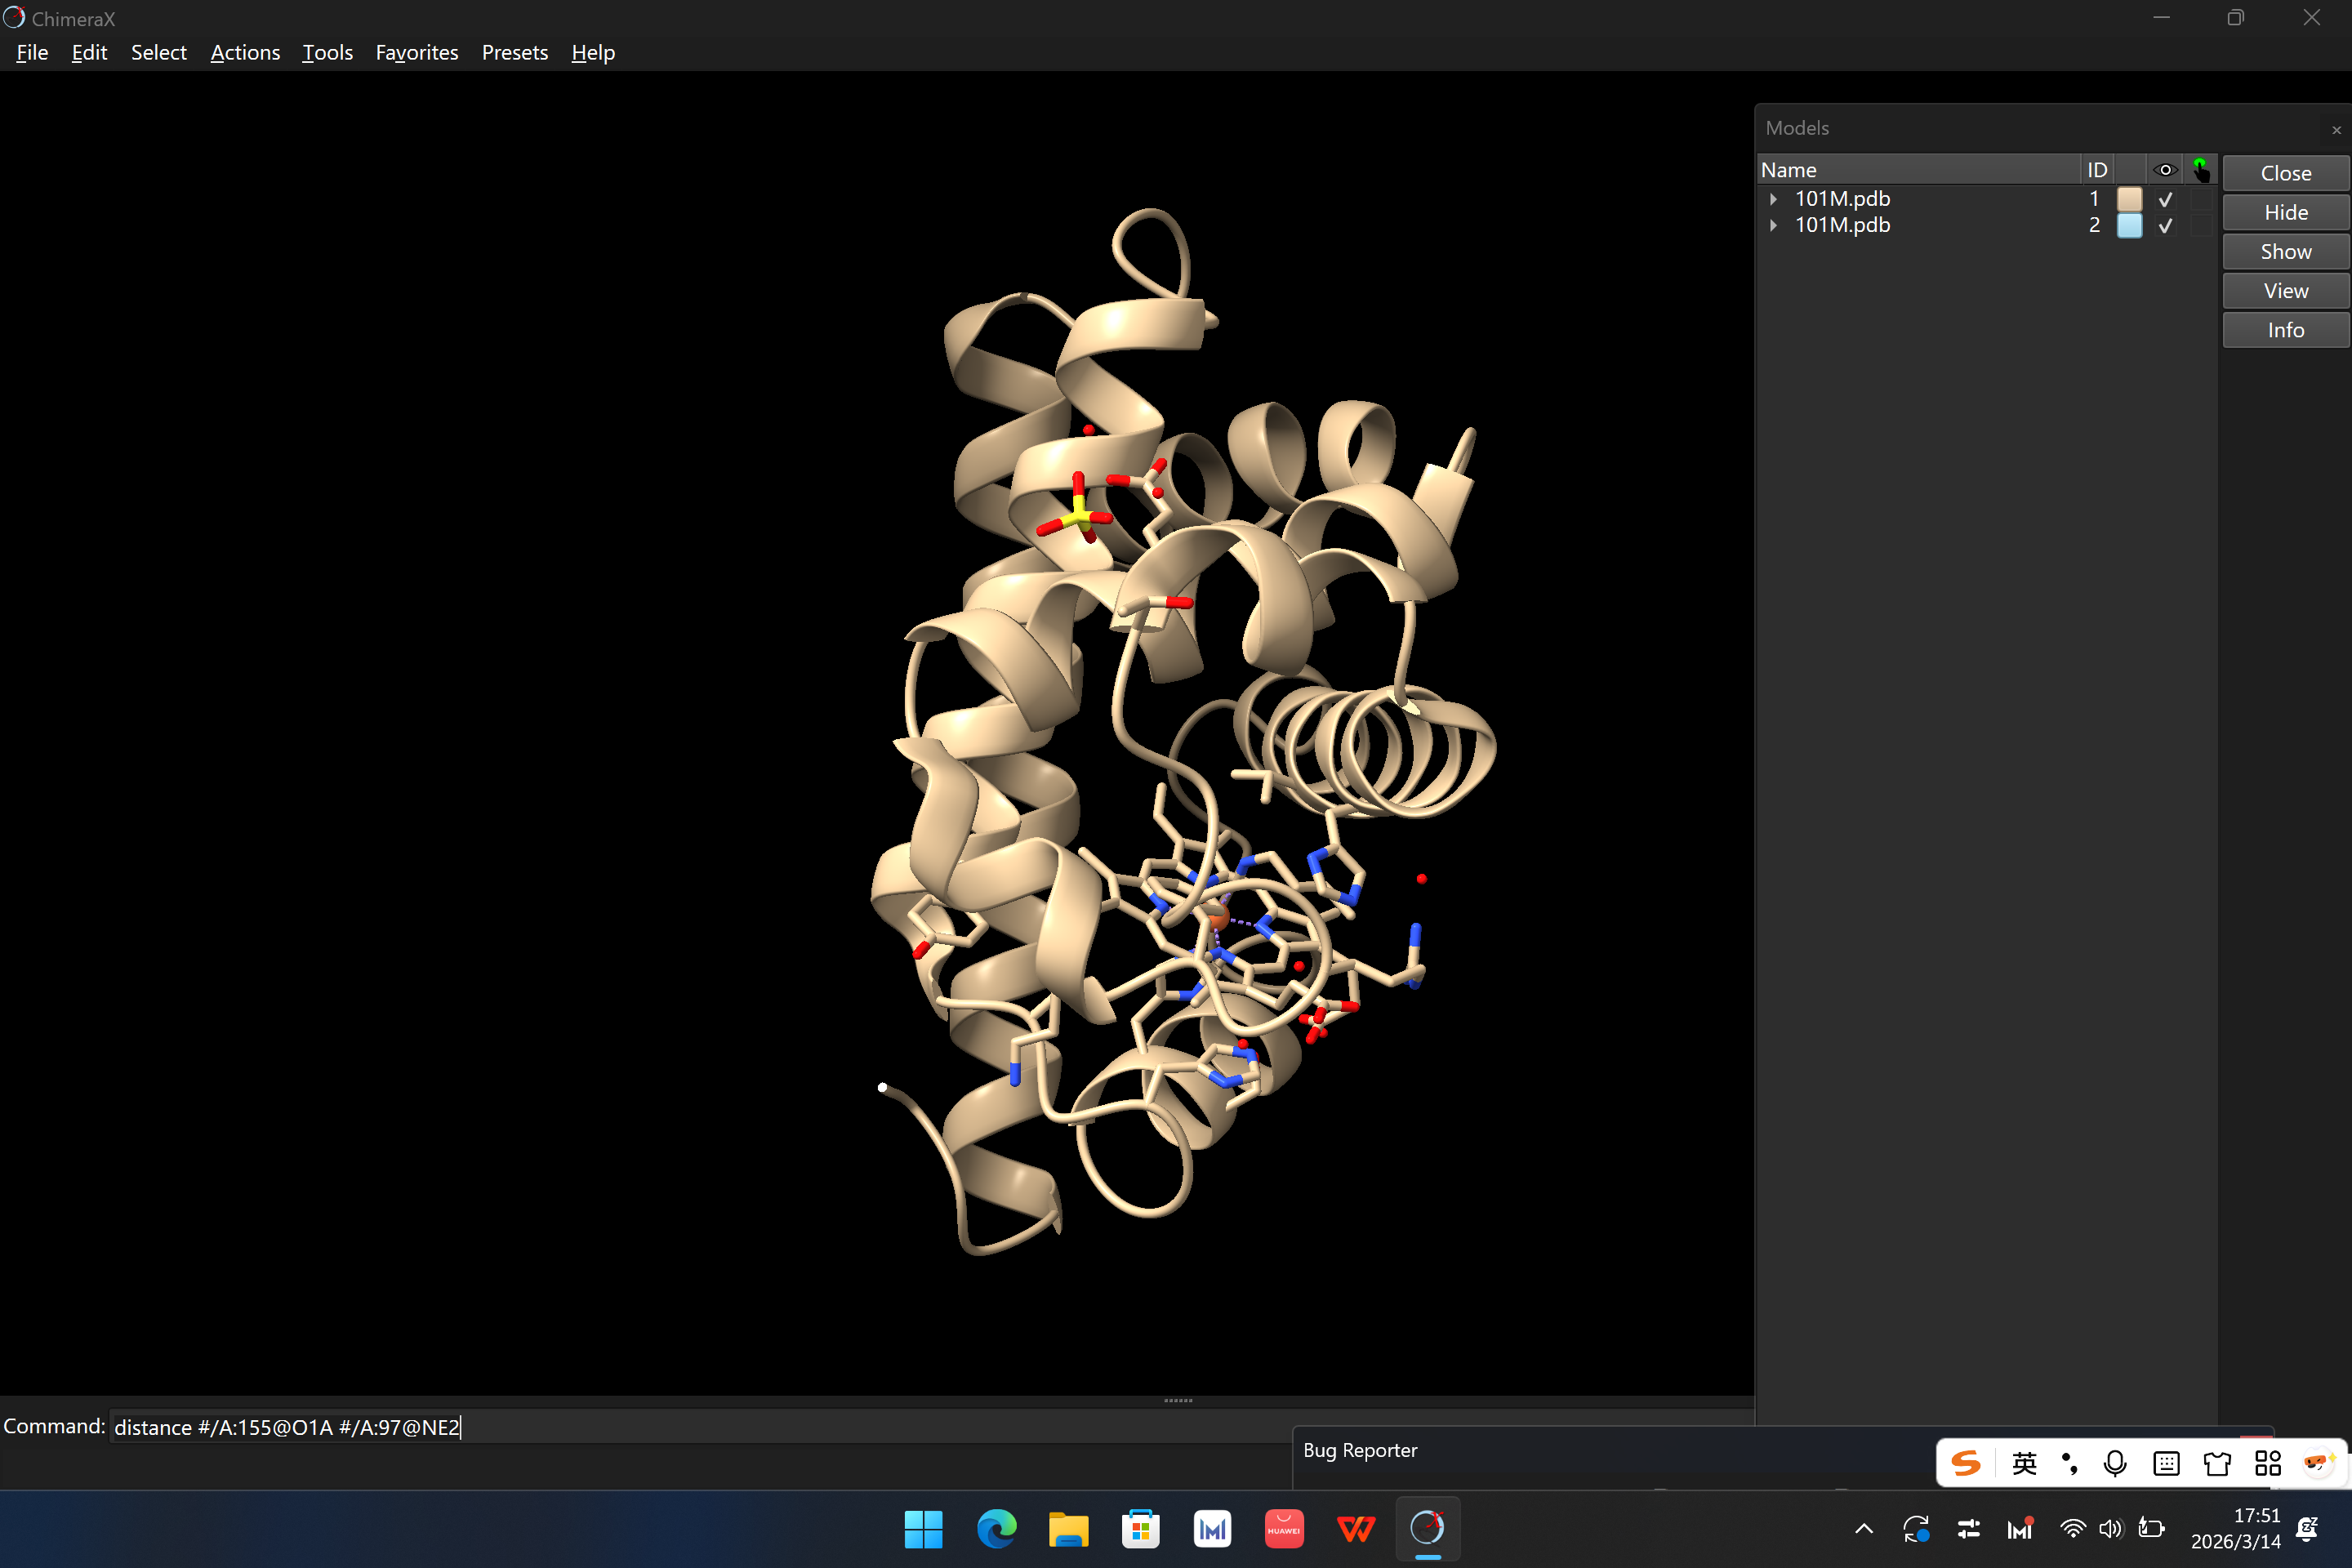2352x1568 pixels.
Task: Open the Presets menu
Action: pyautogui.click(x=514, y=53)
